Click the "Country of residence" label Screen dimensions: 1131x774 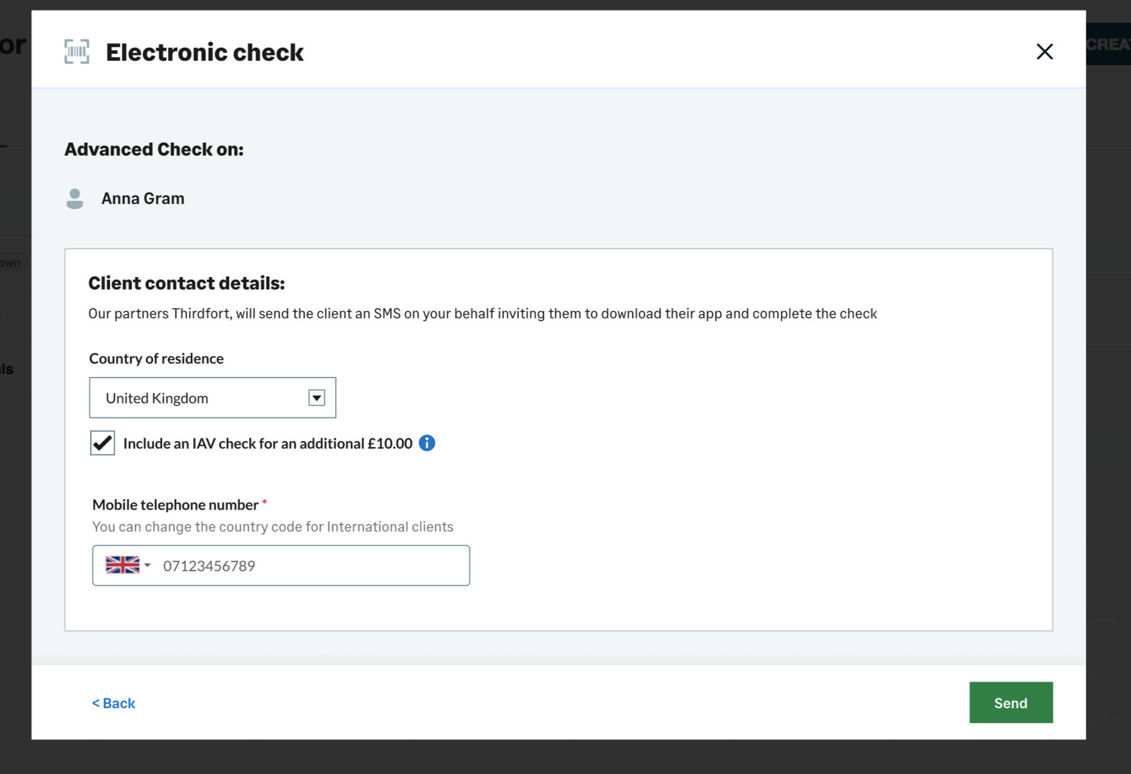[x=156, y=358]
